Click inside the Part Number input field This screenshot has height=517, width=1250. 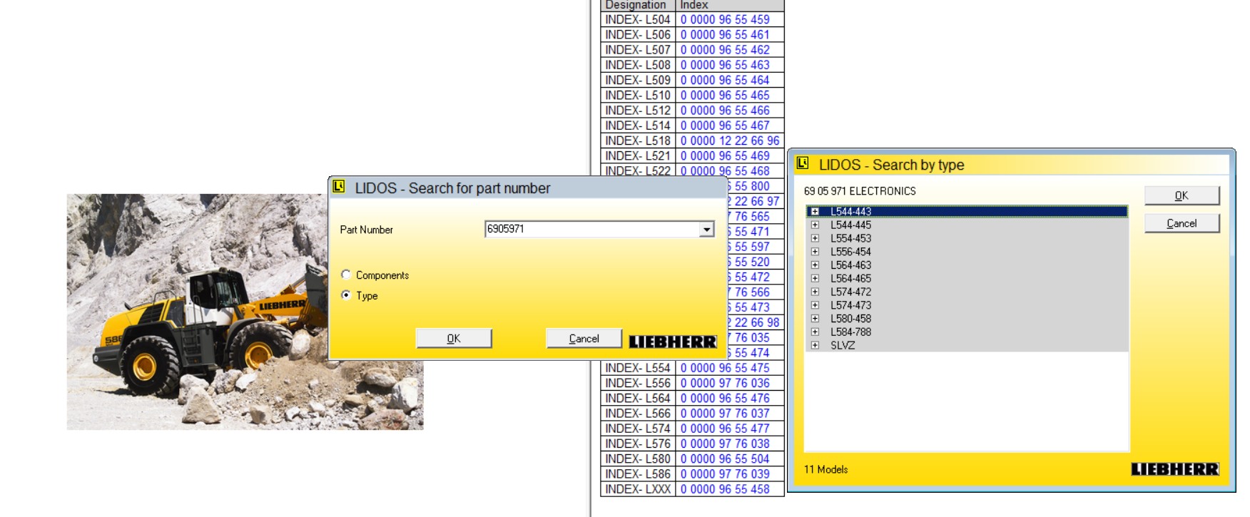pos(591,230)
